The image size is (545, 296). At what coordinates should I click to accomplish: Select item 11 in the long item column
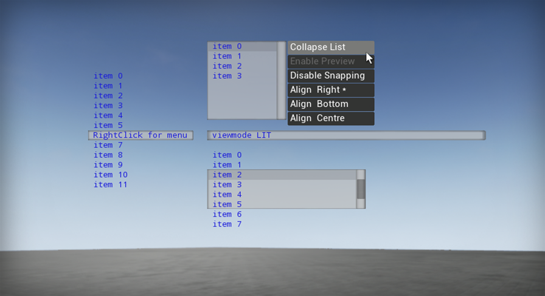(x=110, y=185)
